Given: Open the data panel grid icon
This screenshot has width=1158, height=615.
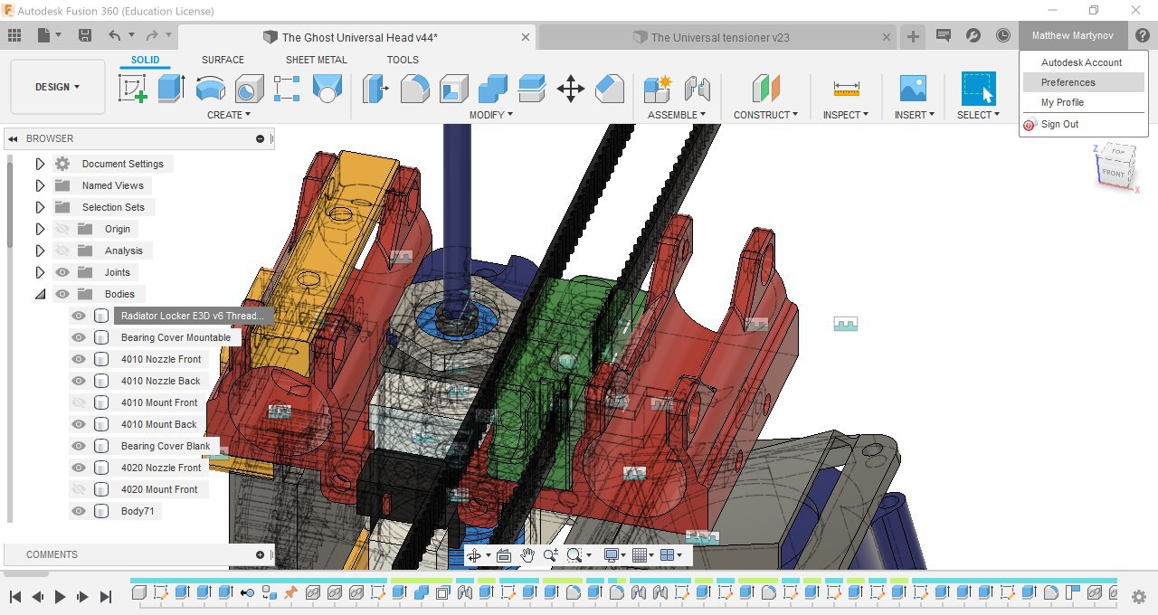Looking at the screenshot, I should click(x=14, y=36).
